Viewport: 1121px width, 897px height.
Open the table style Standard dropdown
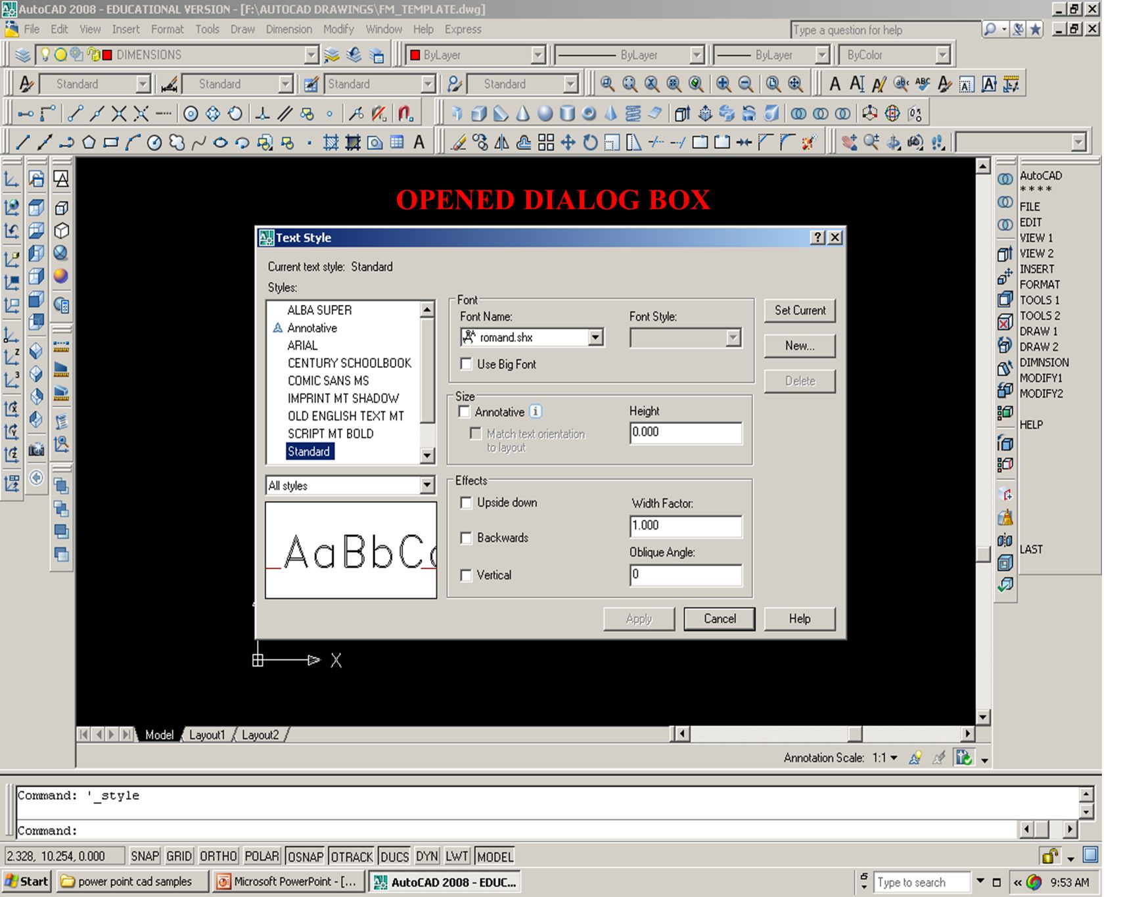[x=428, y=83]
